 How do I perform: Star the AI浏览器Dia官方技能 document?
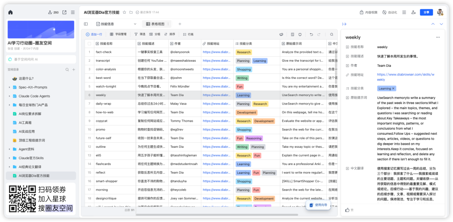[125, 13]
